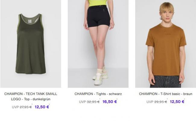This screenshot has width=196, height=121.
Task: Open the CHAMPION T-Shirt basic braun link
Action: coord(166,94)
